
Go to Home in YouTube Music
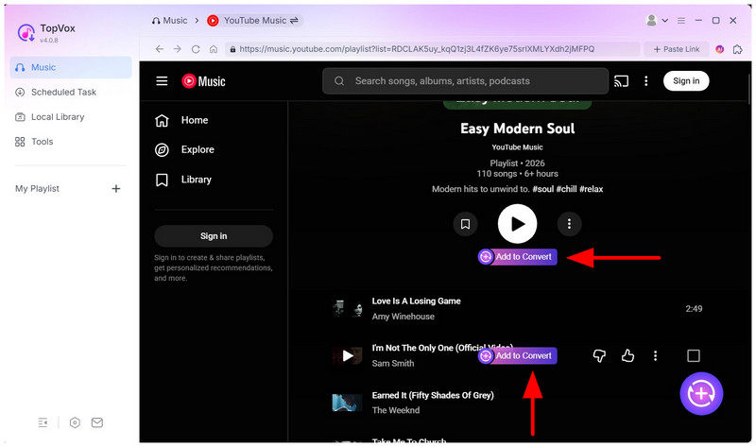[x=181, y=121]
